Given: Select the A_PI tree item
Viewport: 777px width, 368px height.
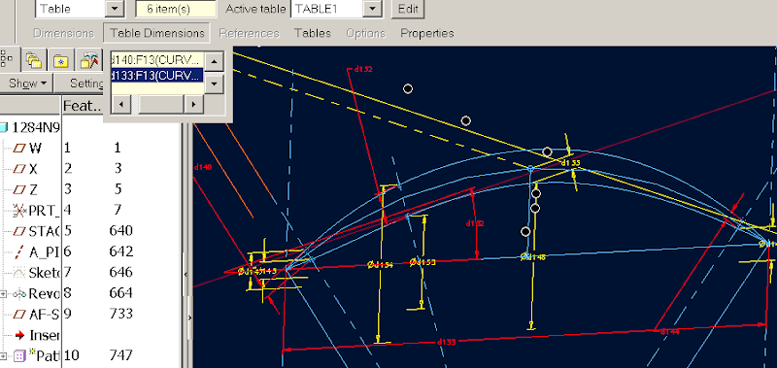Looking at the screenshot, I should pyautogui.click(x=44, y=251).
